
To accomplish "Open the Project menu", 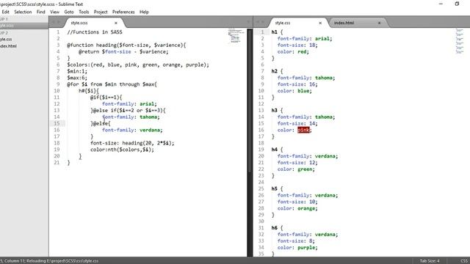I will click(x=101, y=12).
